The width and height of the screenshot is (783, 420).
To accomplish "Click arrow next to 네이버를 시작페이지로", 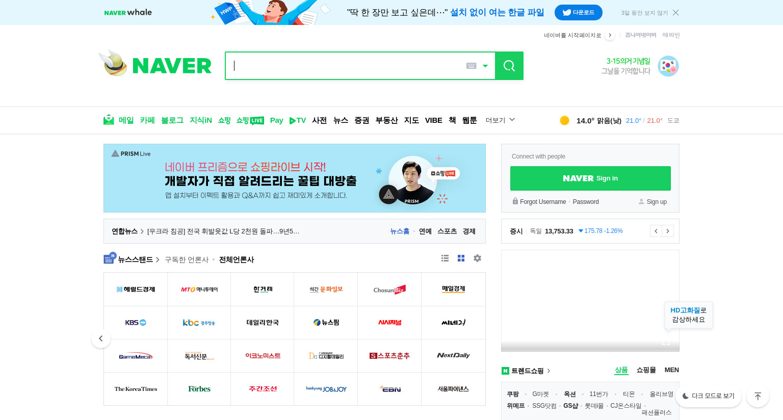I will click(x=610, y=35).
